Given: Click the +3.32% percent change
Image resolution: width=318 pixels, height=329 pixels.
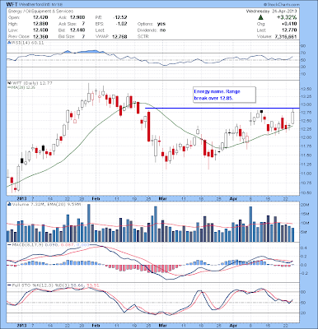Looking at the screenshot, I should click(287, 17).
